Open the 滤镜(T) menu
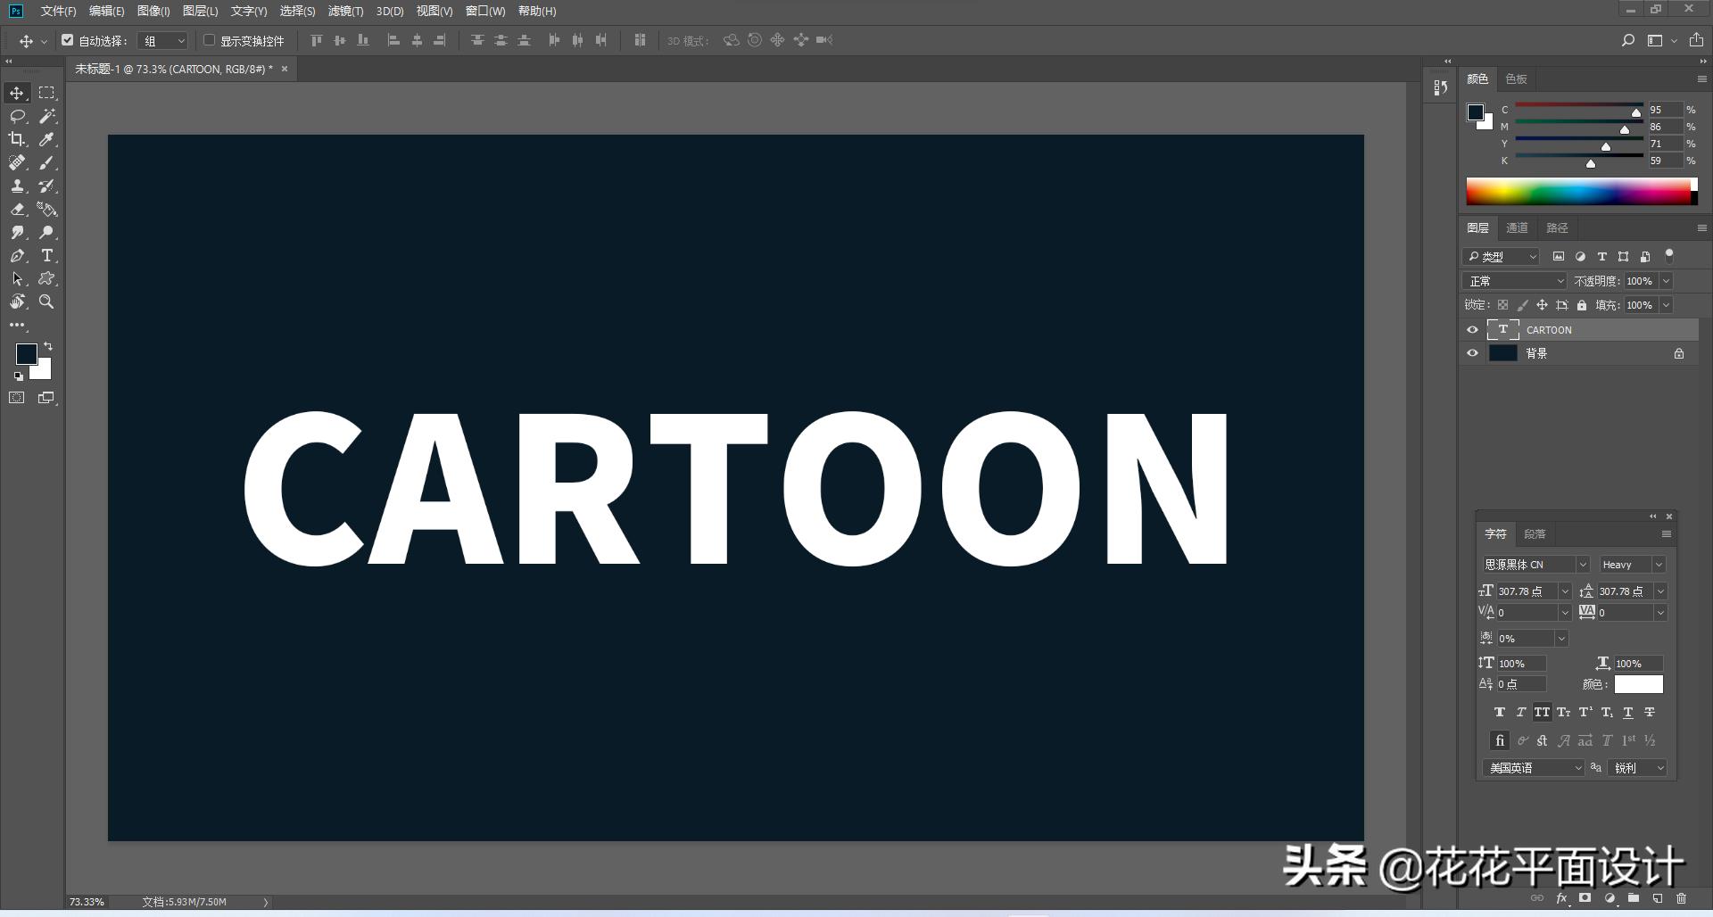Screen dimensions: 1713x917 345,11
